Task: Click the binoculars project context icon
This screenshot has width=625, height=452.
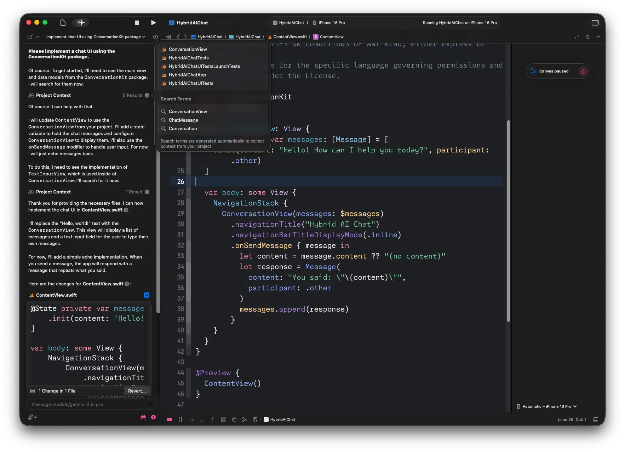Action: point(143,417)
